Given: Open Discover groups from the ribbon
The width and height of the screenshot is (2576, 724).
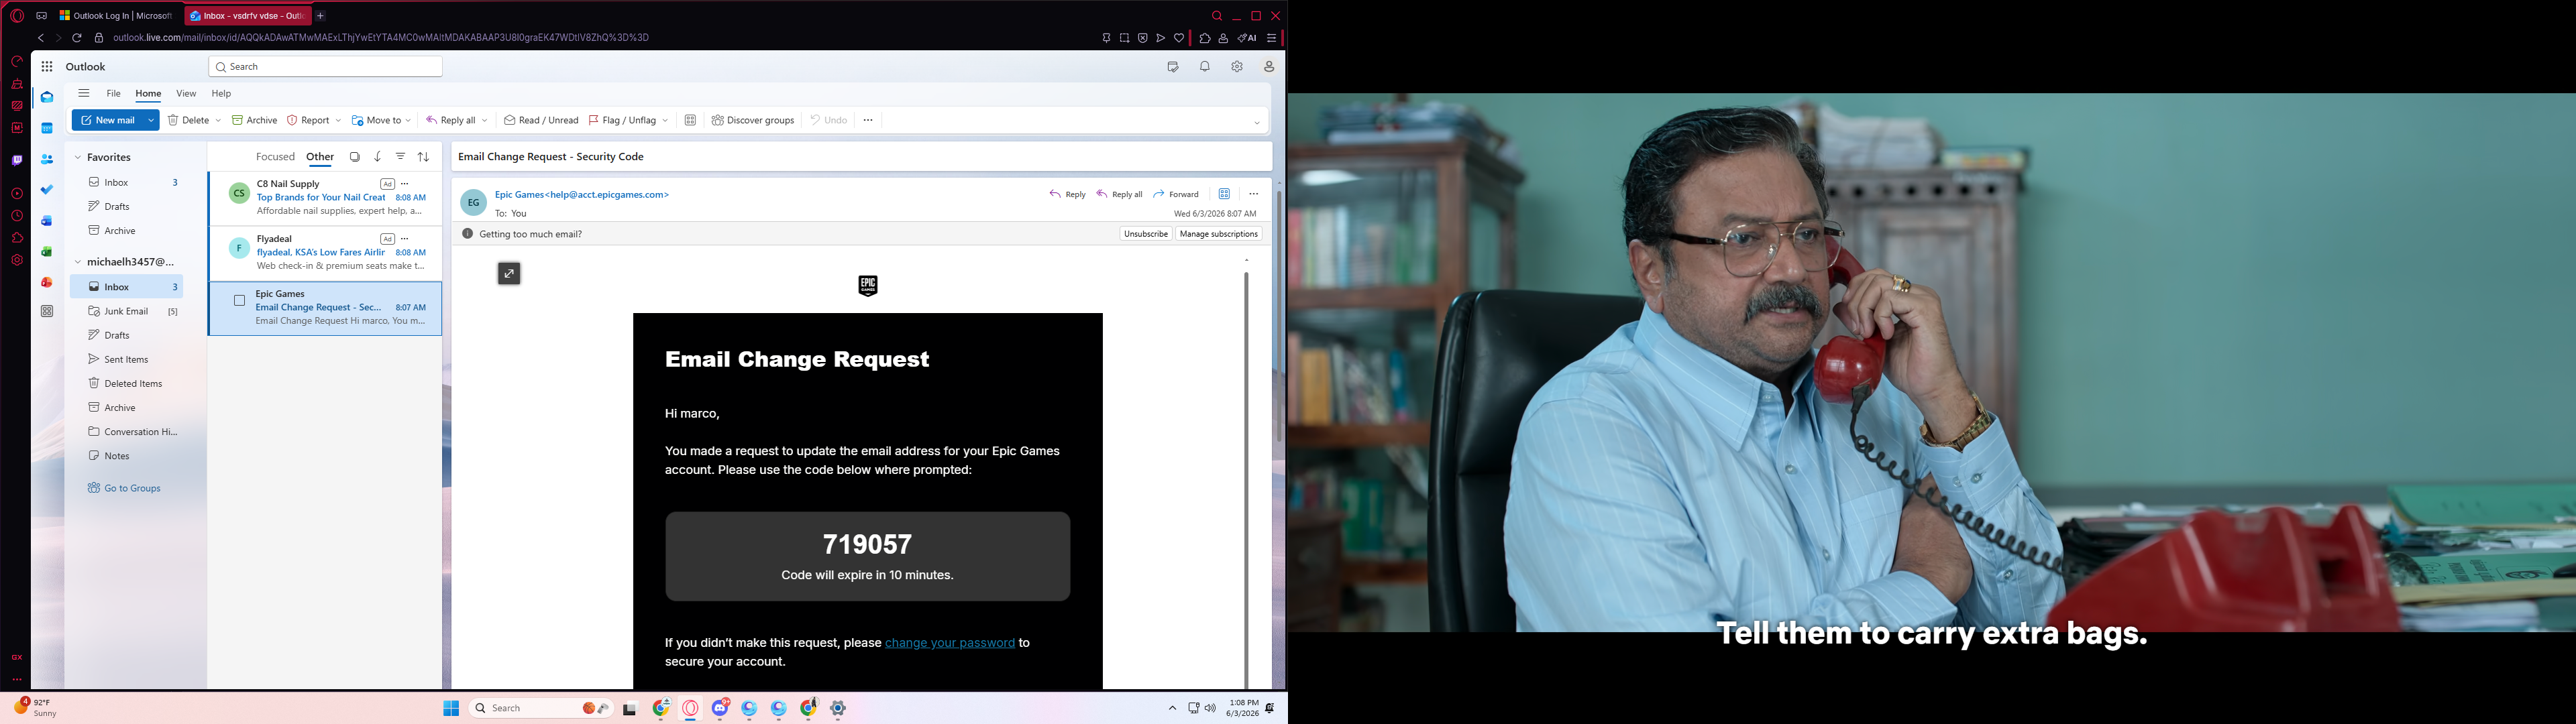Looking at the screenshot, I should [x=753, y=120].
